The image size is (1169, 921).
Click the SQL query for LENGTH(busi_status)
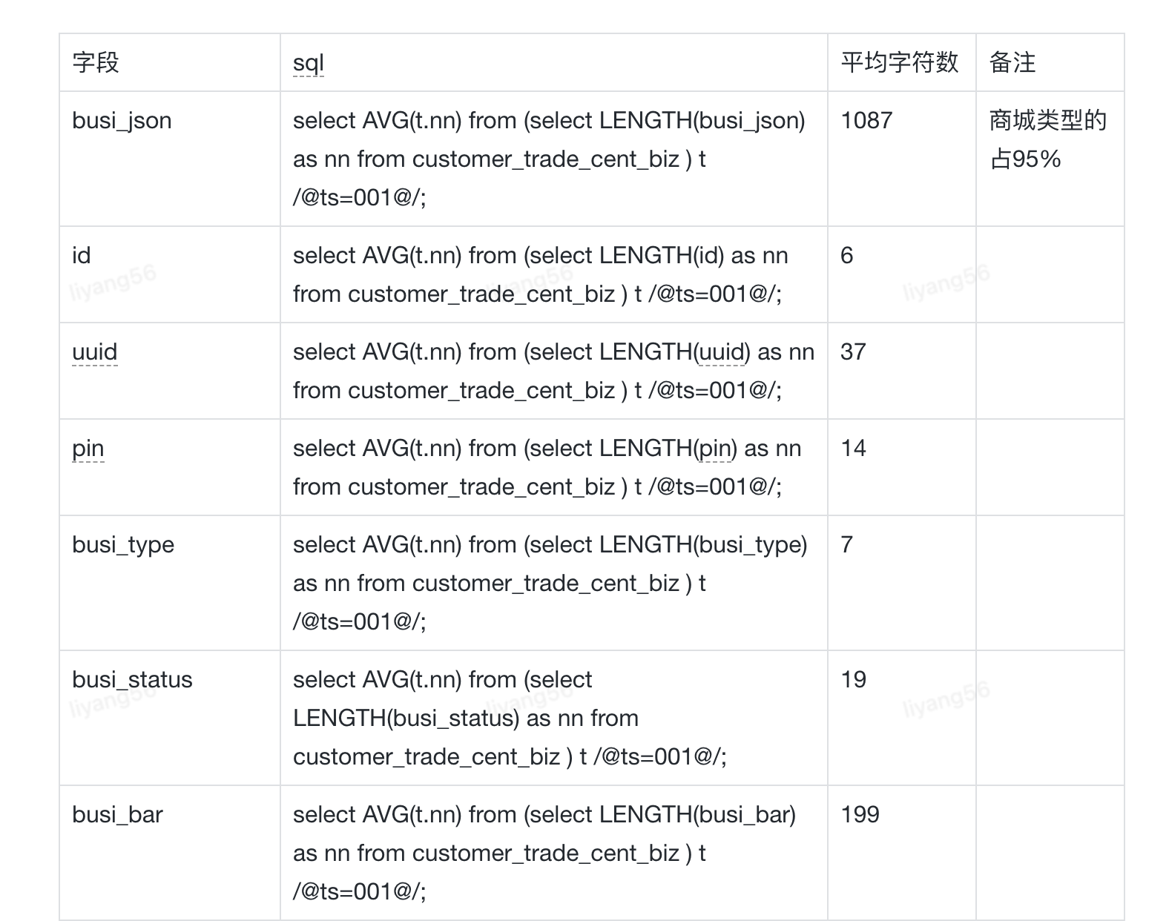(x=510, y=718)
